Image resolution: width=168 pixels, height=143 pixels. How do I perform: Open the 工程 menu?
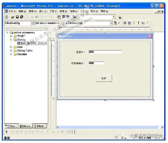pyautogui.click(x=53, y=11)
